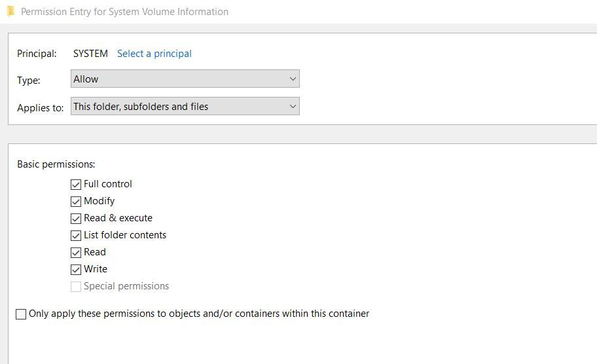Uncheck List folder contents
Screen dimensions: 597x364
(76, 236)
